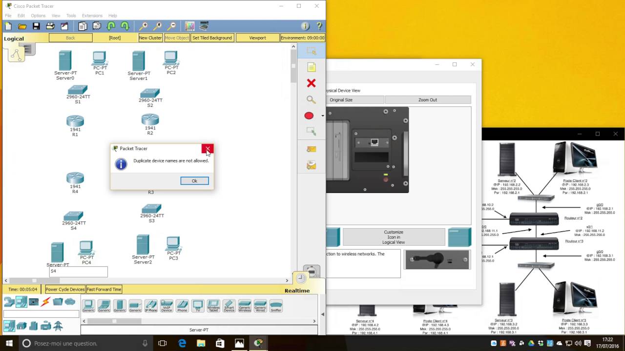
Task: Open a file with folder icon
Action: coord(22,26)
